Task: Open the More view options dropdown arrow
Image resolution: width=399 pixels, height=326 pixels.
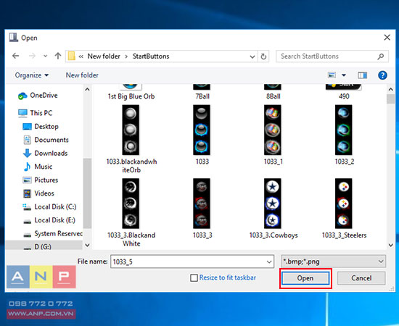Action: pos(344,75)
